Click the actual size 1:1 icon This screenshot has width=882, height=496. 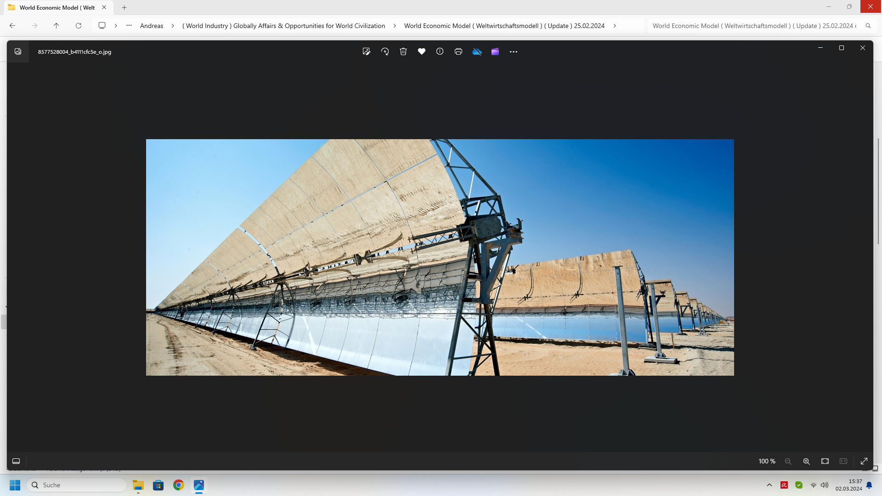point(843,461)
